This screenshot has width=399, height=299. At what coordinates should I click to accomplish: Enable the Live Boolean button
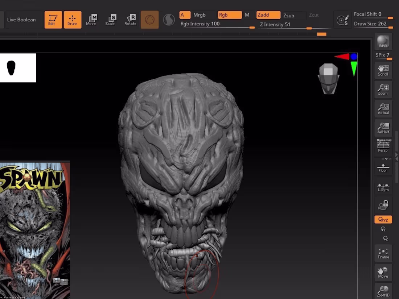click(x=22, y=20)
